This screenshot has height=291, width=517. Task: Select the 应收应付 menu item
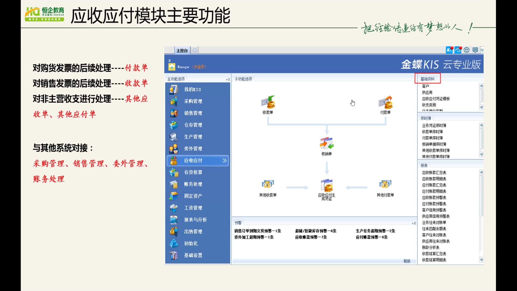coord(197,160)
